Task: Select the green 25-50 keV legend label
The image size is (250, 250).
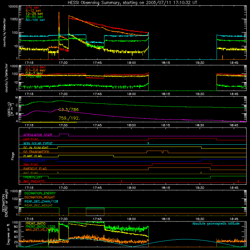Action: click(x=34, y=17)
